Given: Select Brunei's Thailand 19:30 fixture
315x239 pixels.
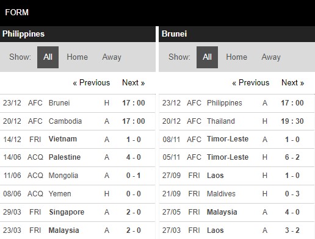Looking at the screenshot, I should pyautogui.click(x=237, y=121).
